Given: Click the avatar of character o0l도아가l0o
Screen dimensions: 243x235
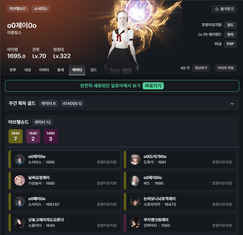Looking at the screenshot, I should 135,159.
